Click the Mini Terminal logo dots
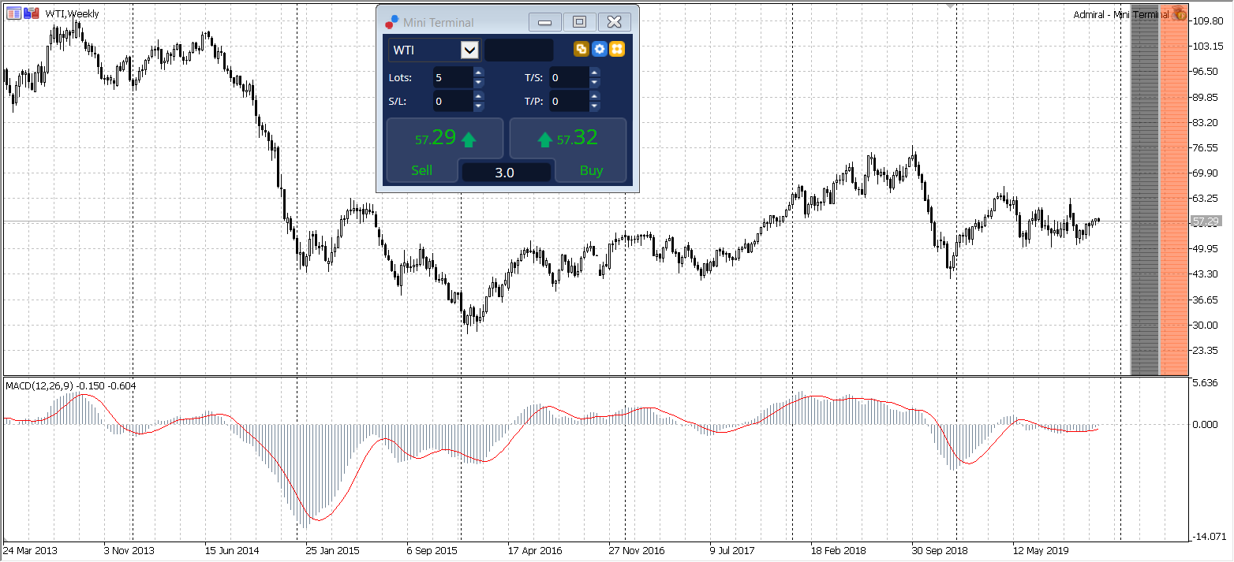The height and width of the screenshot is (562, 1234). click(x=392, y=22)
